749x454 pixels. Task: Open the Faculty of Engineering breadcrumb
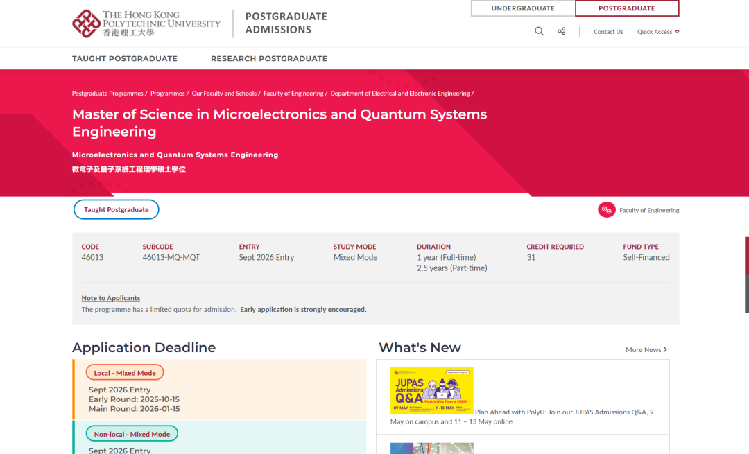coord(293,94)
